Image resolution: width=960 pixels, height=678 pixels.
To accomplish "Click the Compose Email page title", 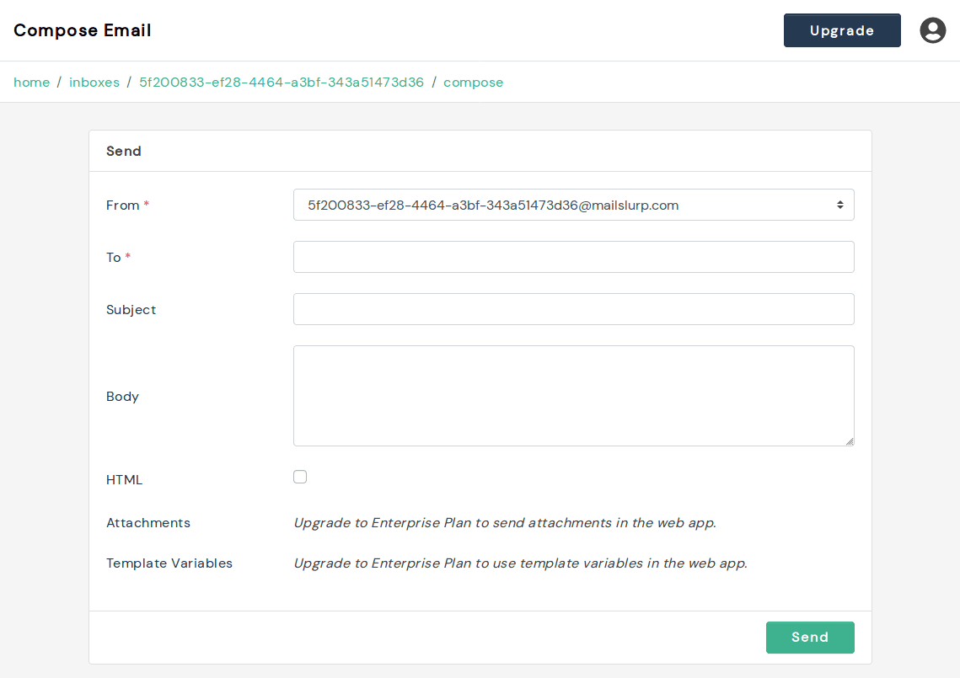I will pyautogui.click(x=82, y=29).
